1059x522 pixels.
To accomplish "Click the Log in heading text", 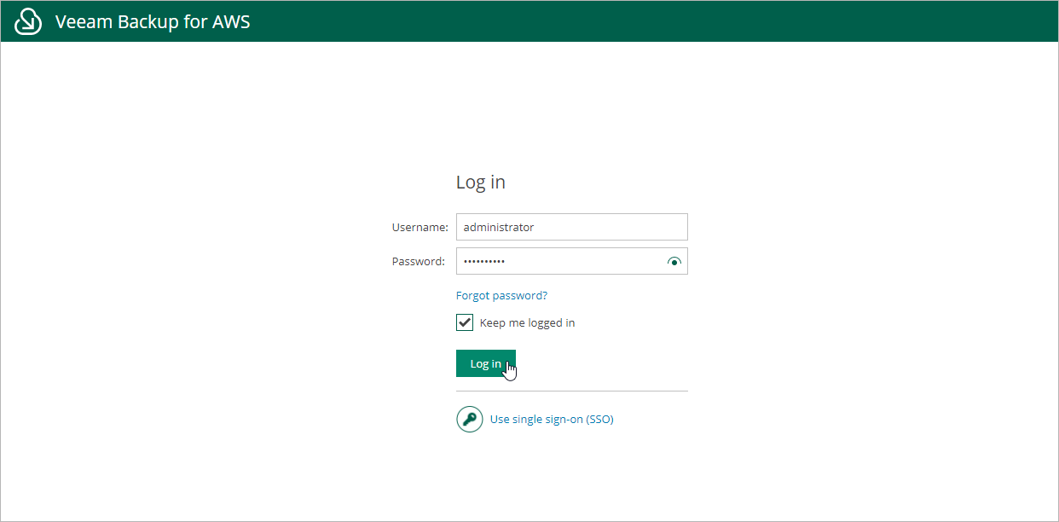I will 481,182.
